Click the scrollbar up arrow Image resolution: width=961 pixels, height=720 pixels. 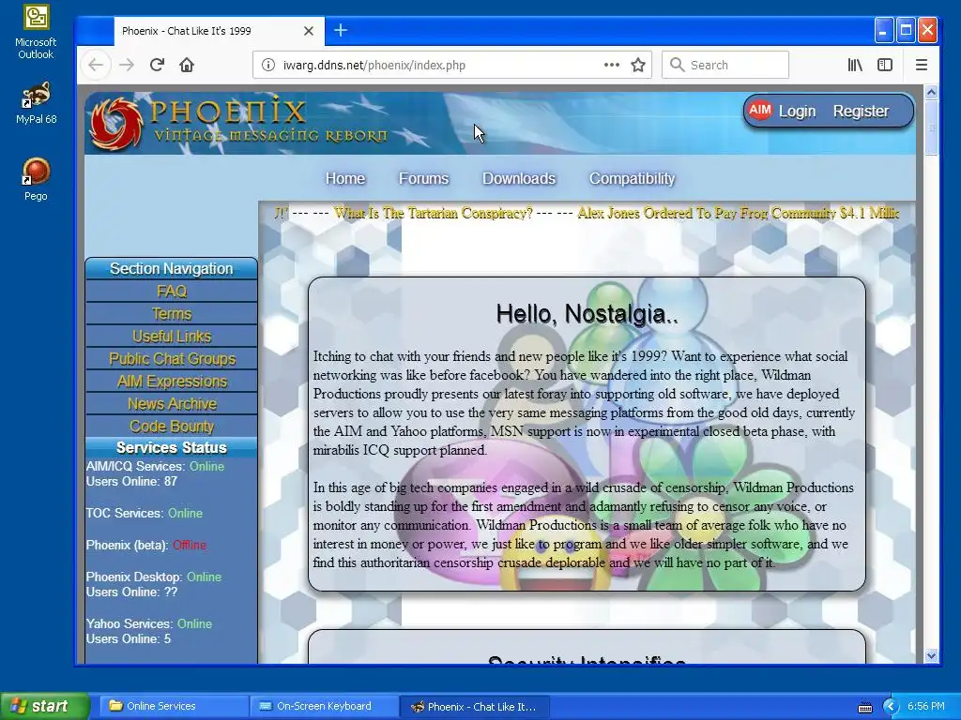[931, 93]
